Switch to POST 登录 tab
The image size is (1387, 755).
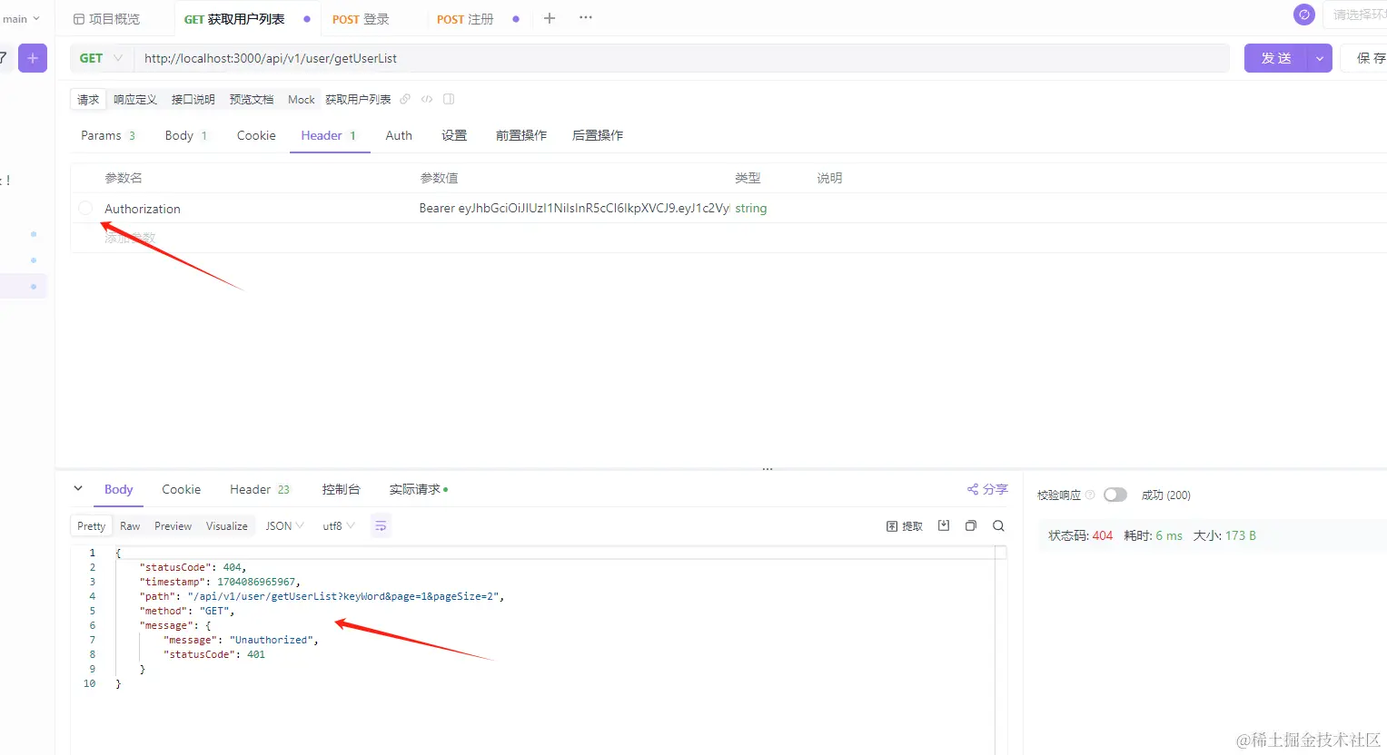[x=361, y=18]
